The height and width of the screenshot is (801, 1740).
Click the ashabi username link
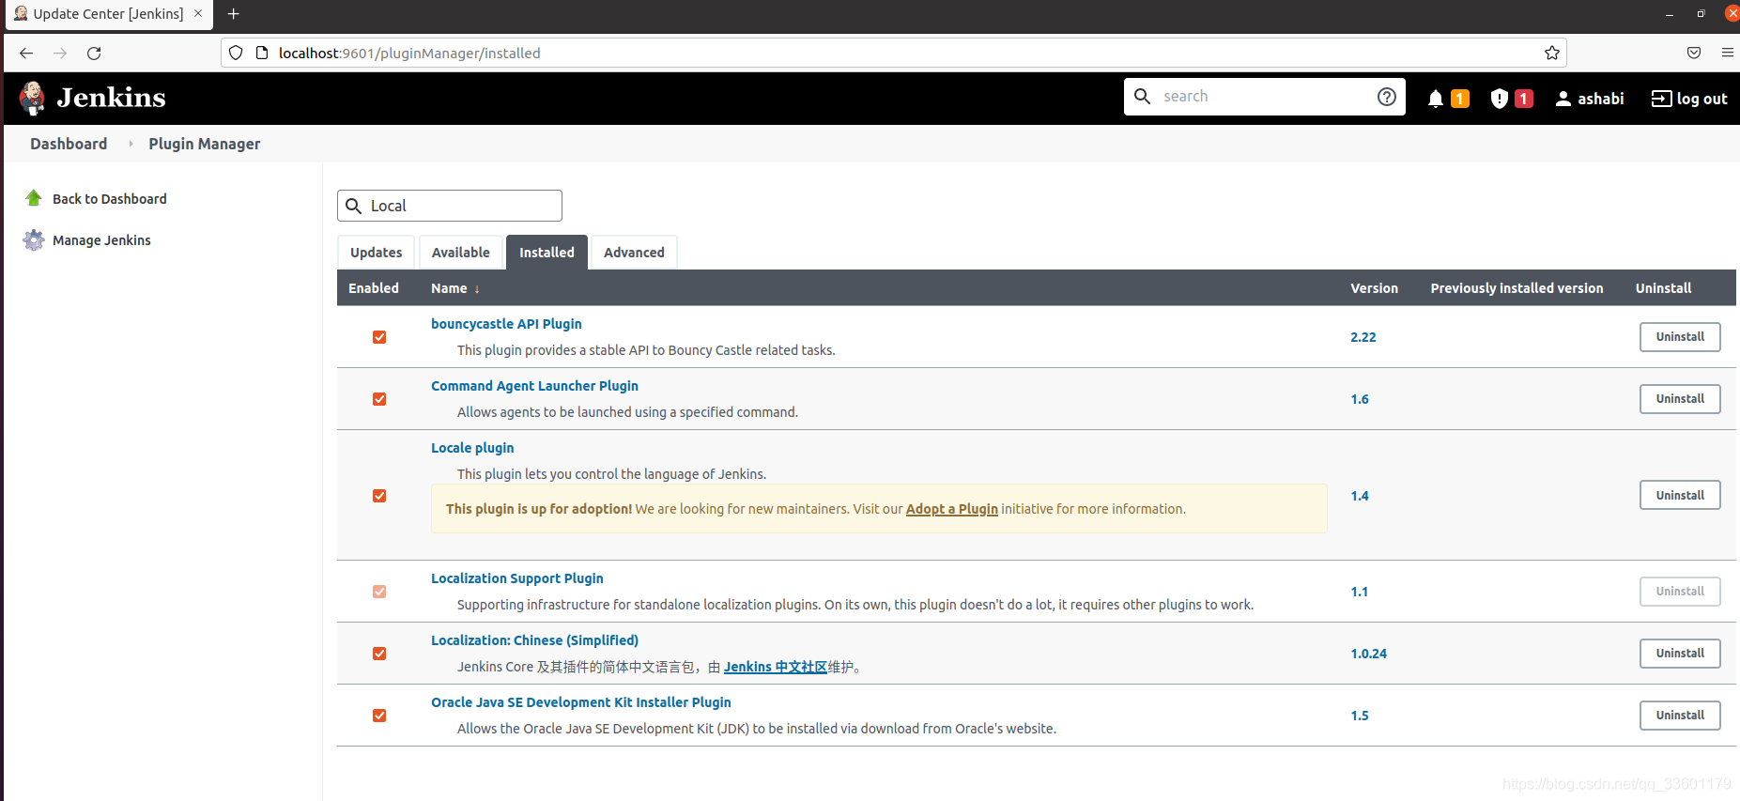pos(1600,99)
